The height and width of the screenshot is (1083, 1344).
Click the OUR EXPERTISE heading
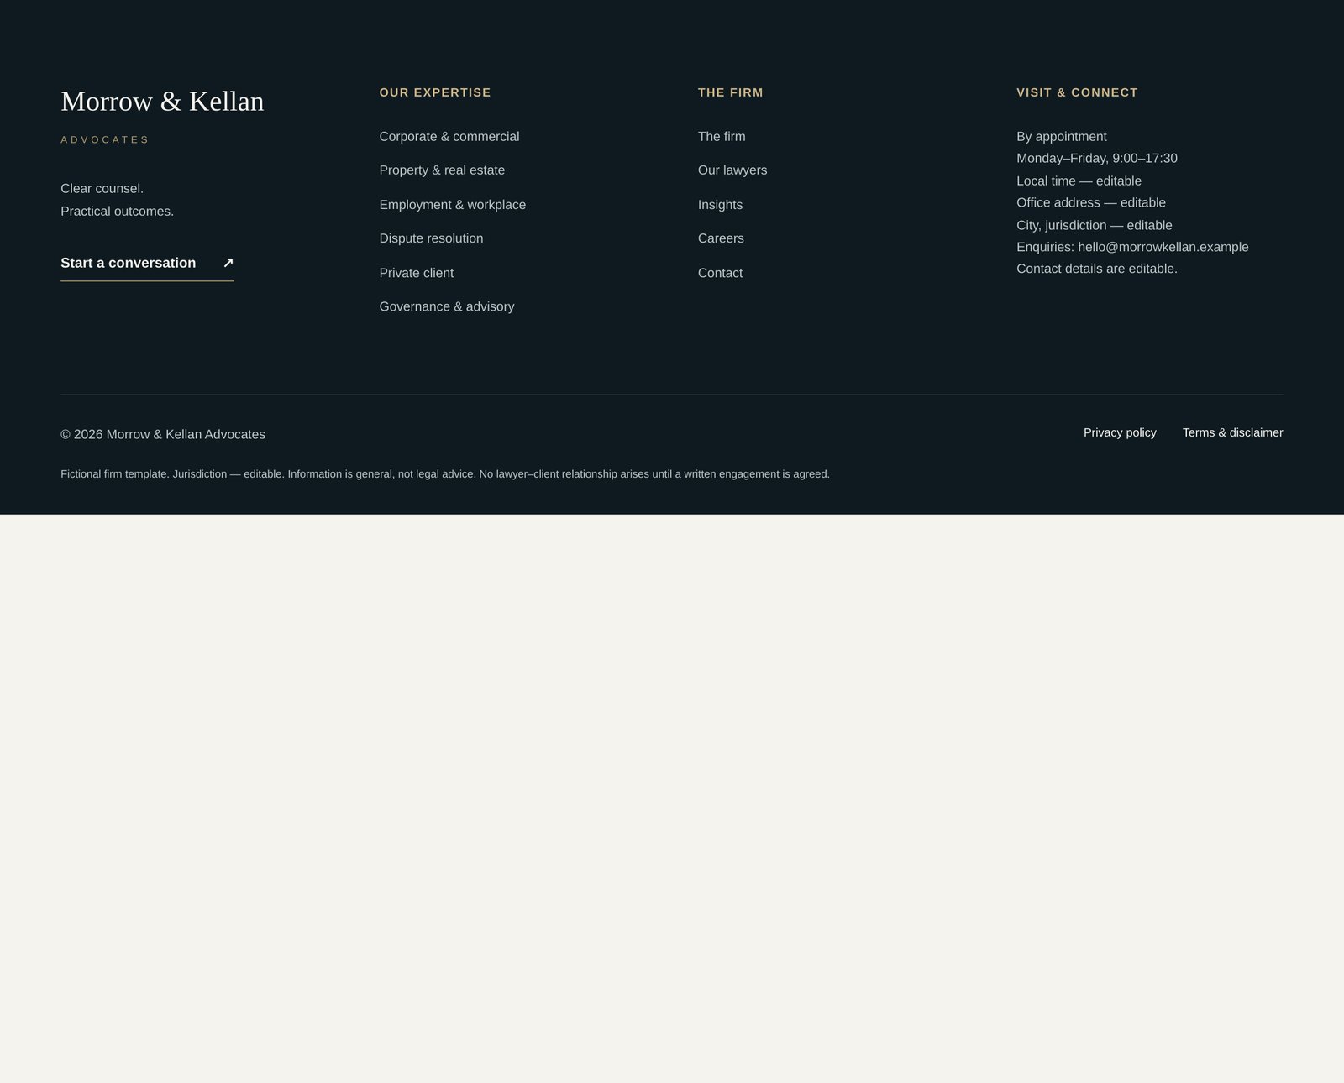[x=435, y=92]
